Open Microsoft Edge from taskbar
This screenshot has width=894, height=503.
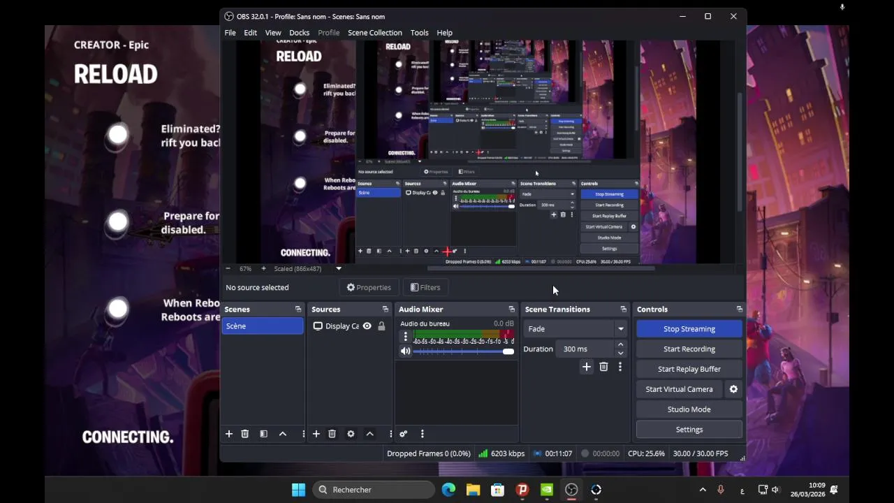click(x=448, y=490)
